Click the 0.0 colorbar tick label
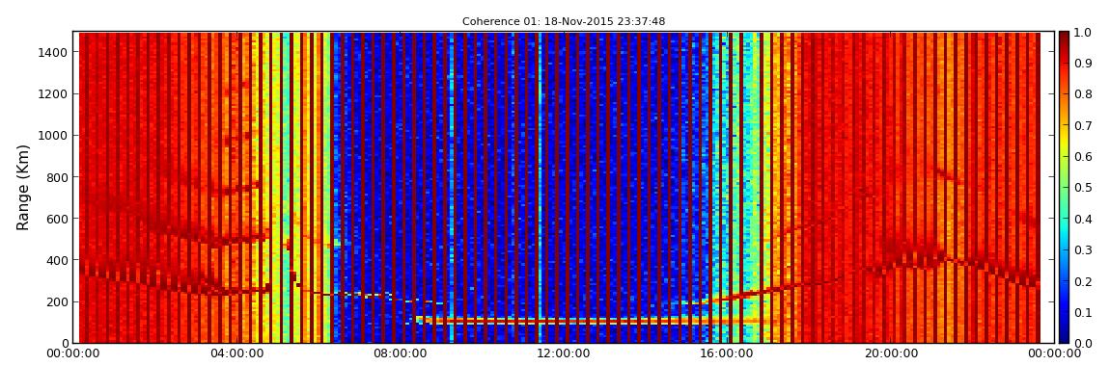Screen dimensions: 1110x392 coord(1085,343)
